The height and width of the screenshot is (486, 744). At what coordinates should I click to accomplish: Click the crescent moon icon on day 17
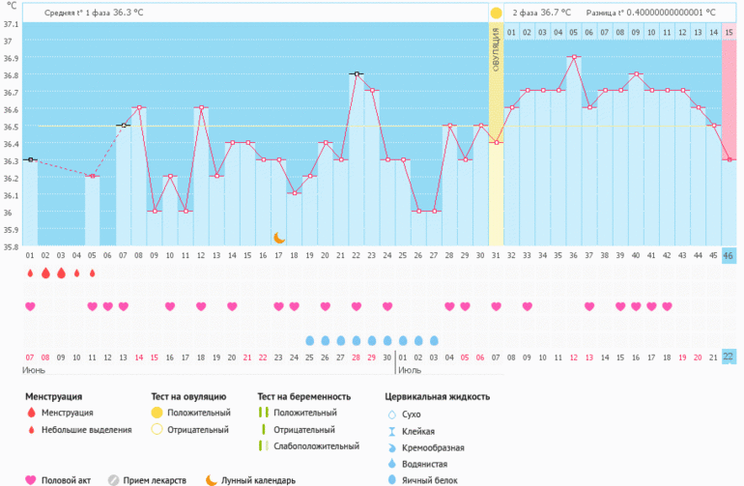pyautogui.click(x=278, y=237)
